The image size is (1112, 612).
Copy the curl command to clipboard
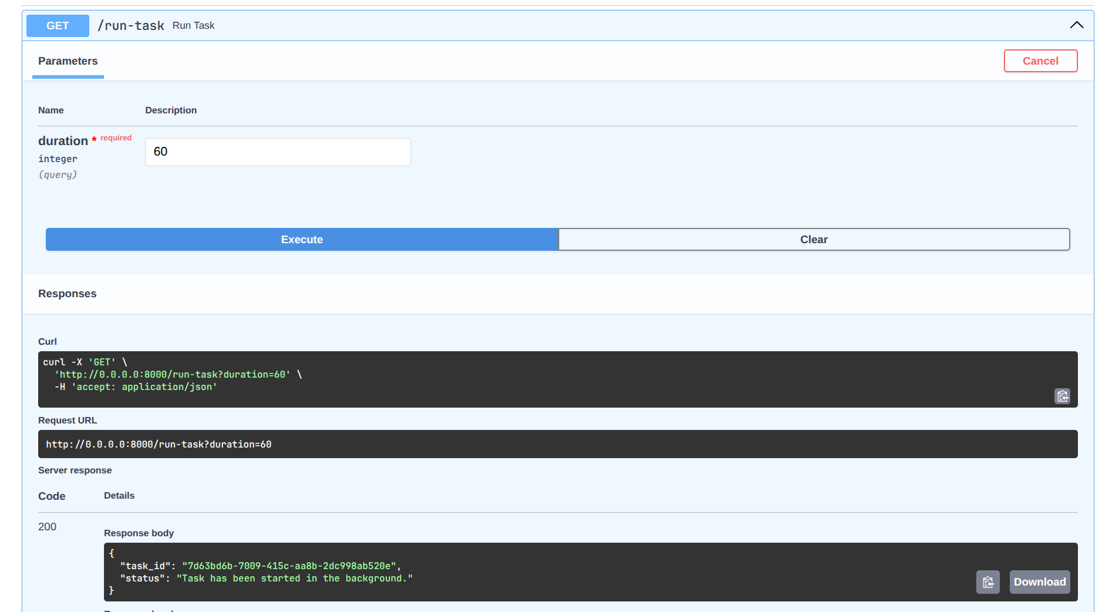pos(1062,396)
